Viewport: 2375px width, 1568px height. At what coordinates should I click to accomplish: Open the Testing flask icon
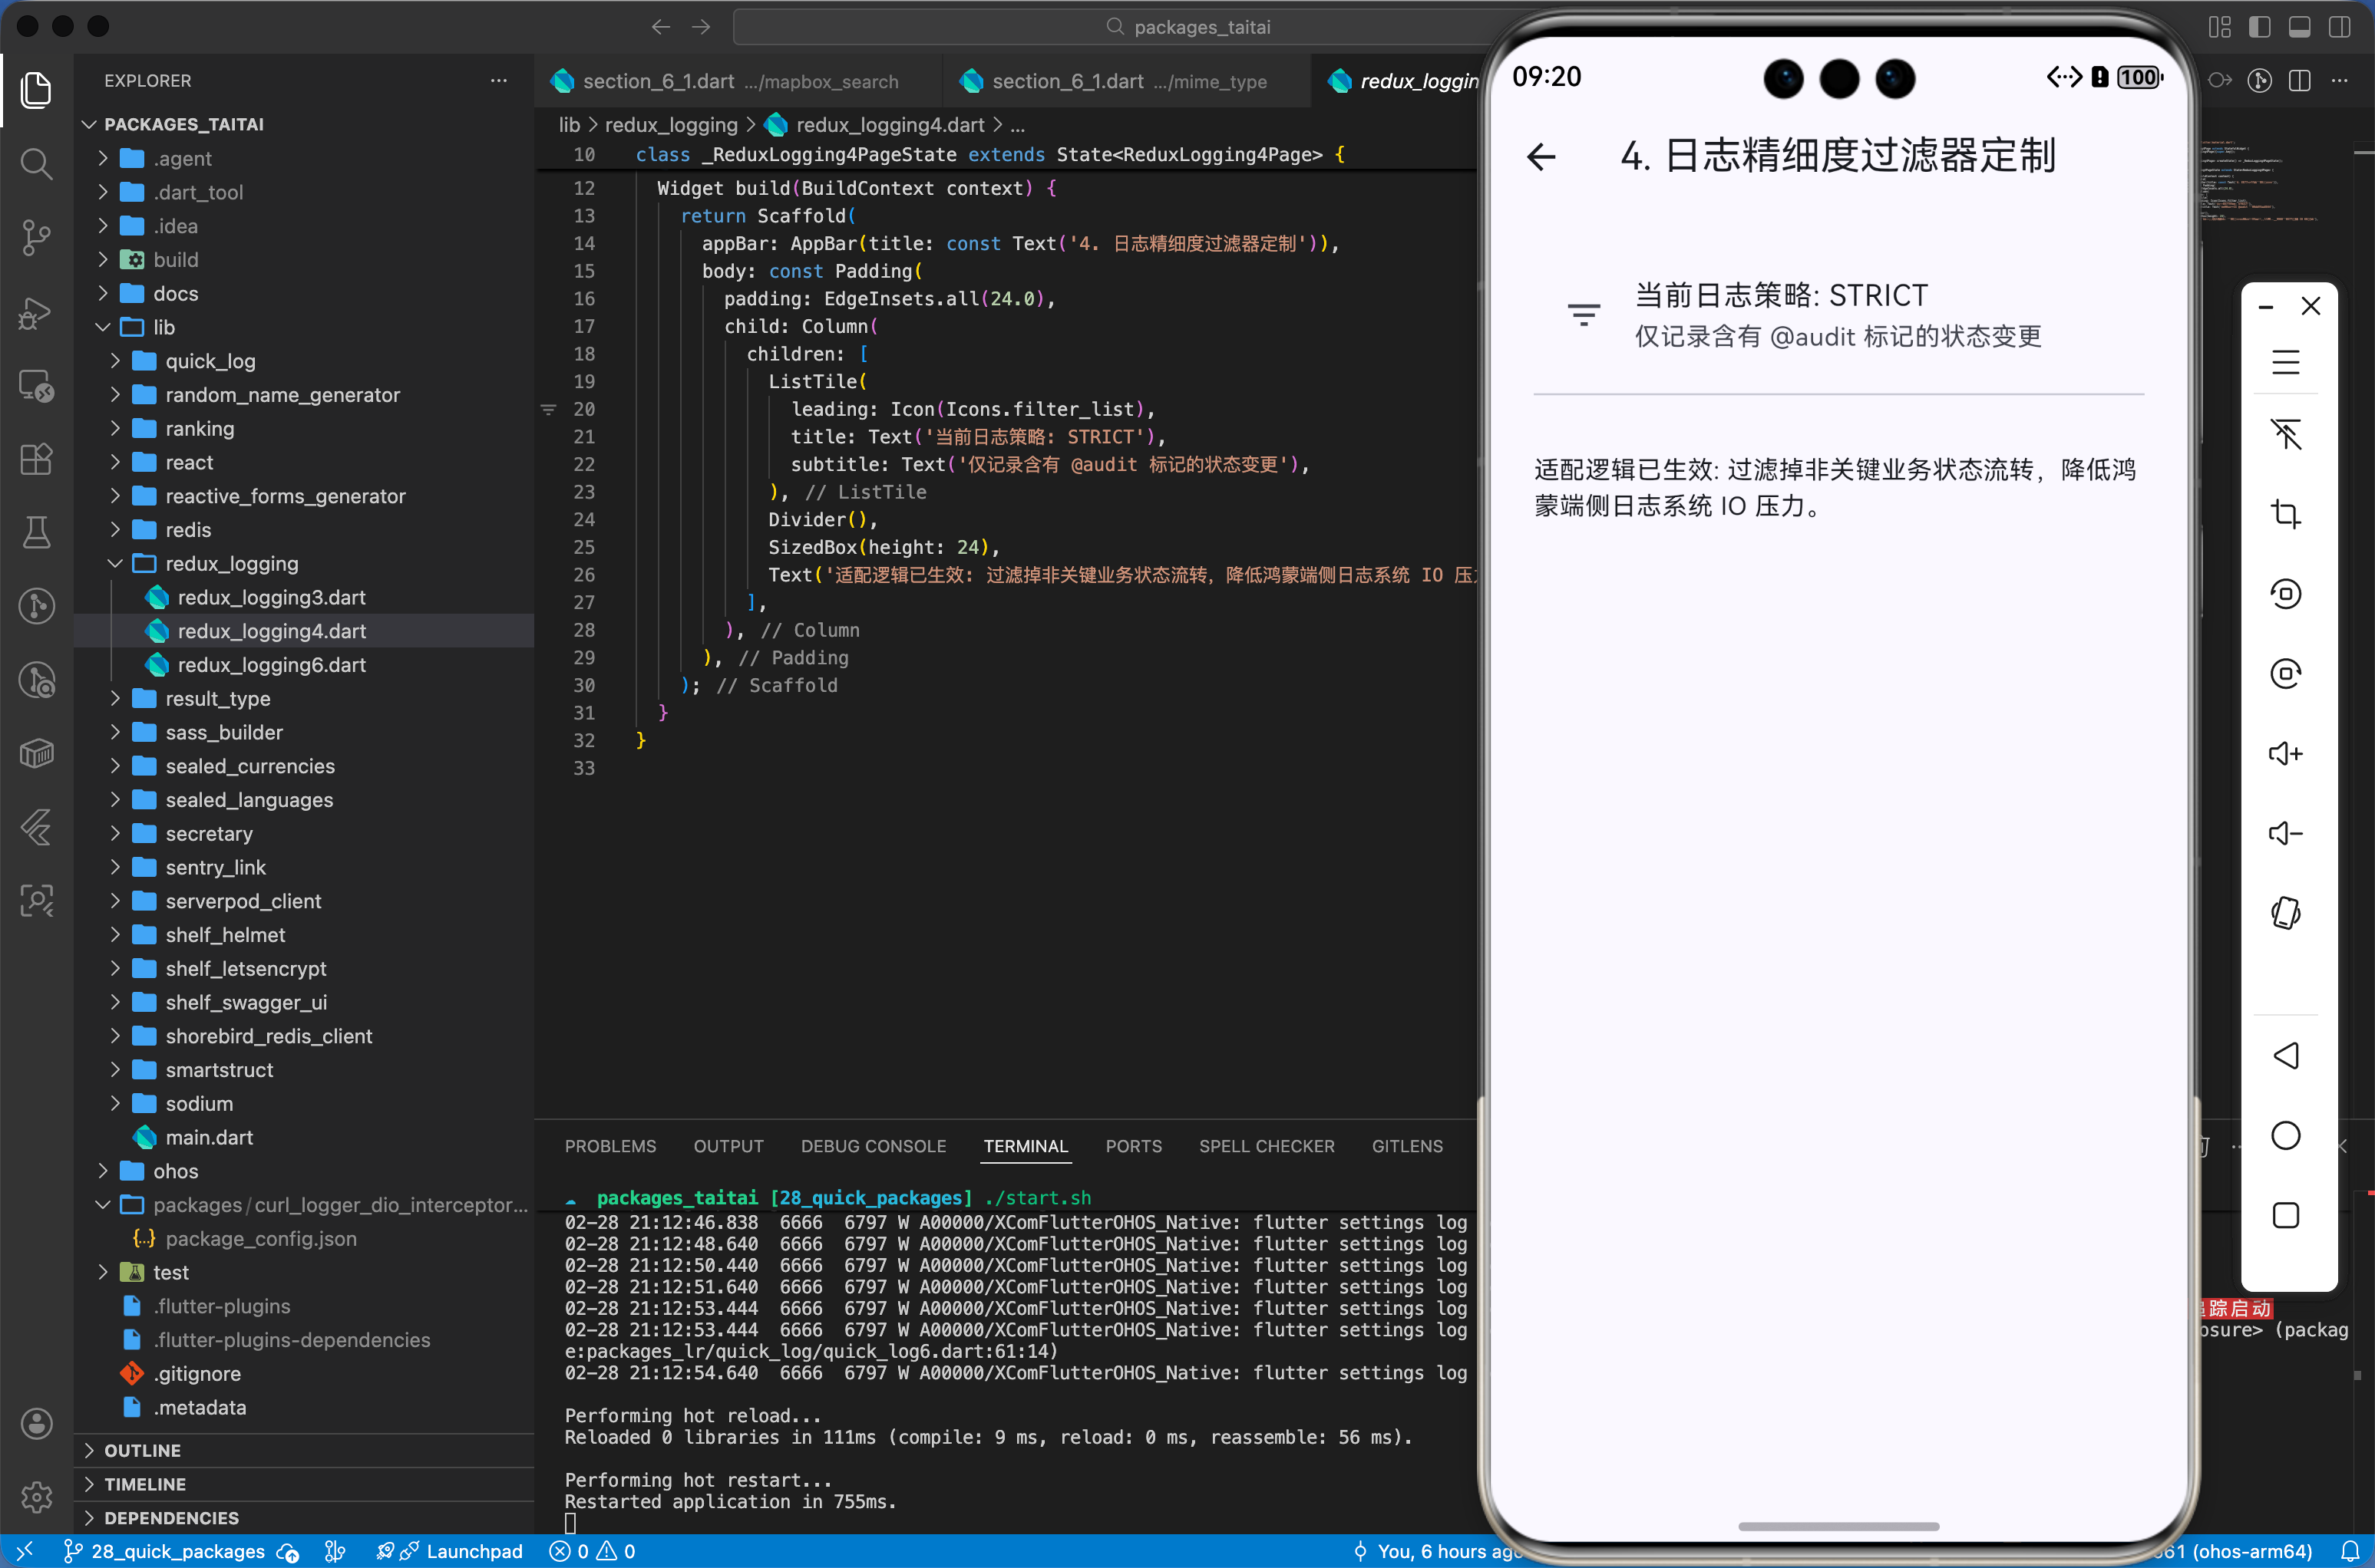pos(36,532)
